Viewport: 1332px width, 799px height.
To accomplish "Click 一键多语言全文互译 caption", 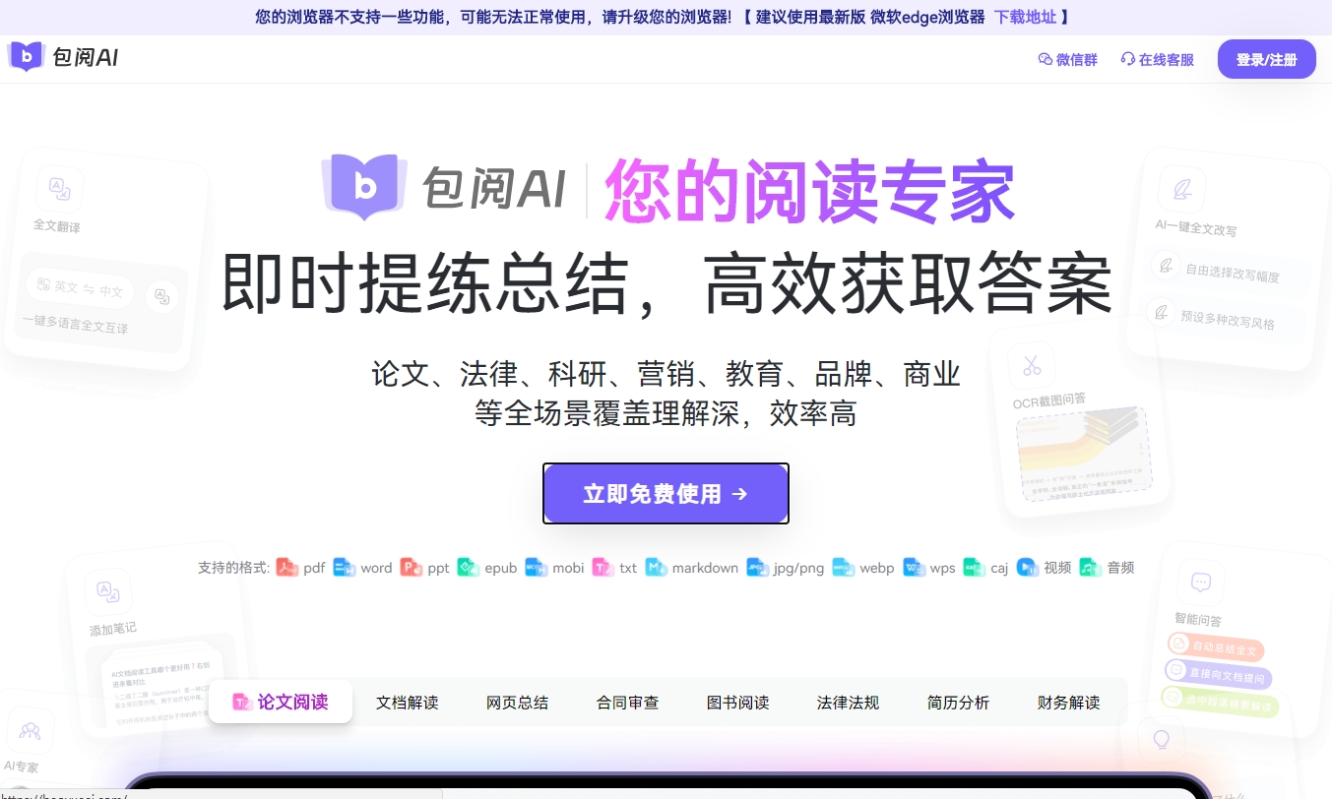I will [75, 324].
